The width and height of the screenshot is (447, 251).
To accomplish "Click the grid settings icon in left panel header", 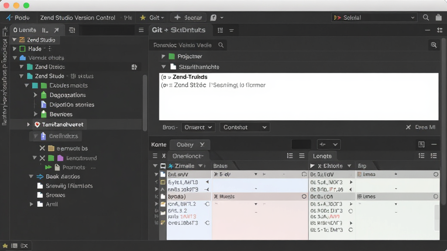I will coord(72,30).
